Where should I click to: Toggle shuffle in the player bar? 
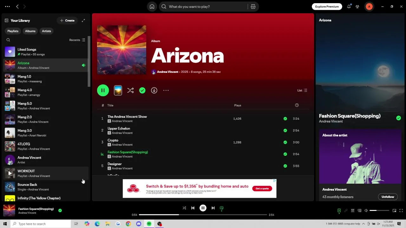pyautogui.click(x=184, y=208)
